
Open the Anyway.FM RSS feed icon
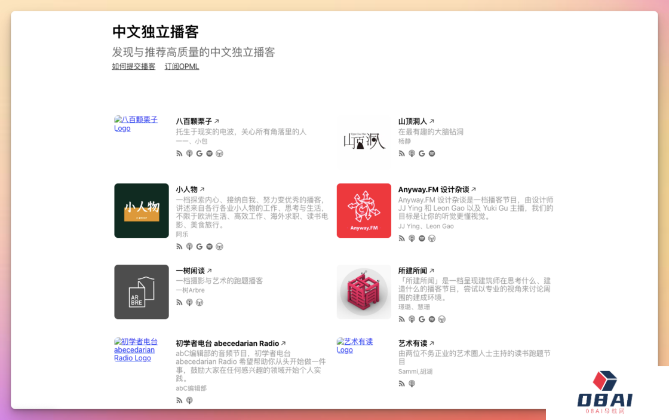pos(402,238)
